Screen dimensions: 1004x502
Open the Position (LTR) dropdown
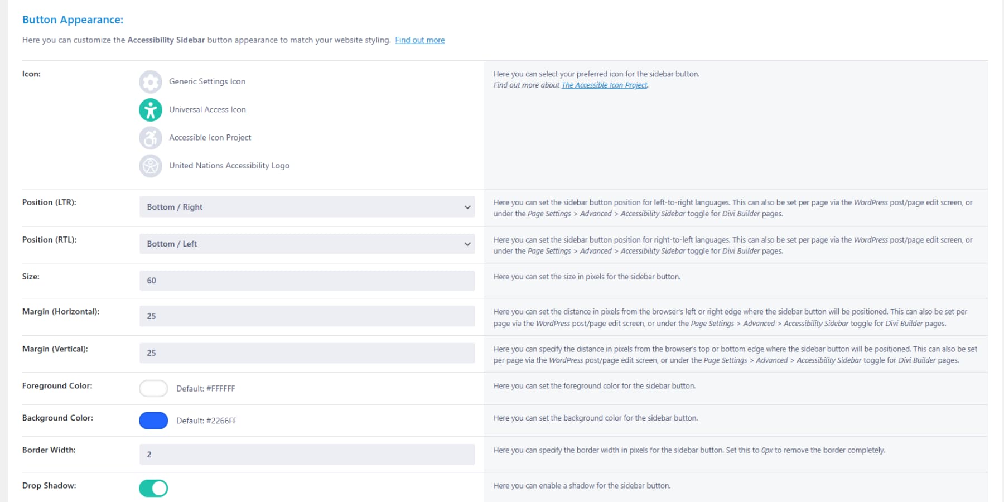(x=307, y=206)
